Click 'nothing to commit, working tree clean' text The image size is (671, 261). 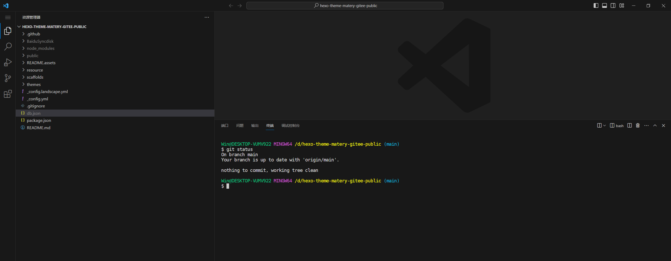point(269,170)
